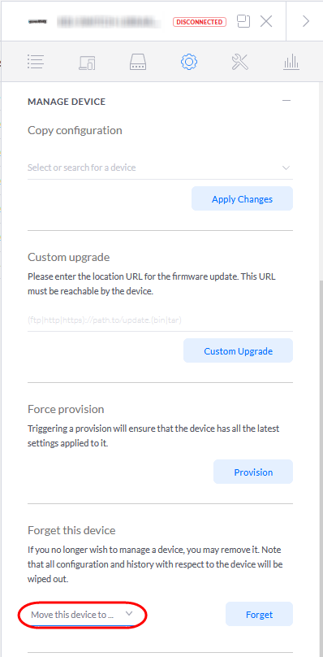The image size is (323, 657).
Task: Go to the next device with the arrow
Action: tap(306, 21)
